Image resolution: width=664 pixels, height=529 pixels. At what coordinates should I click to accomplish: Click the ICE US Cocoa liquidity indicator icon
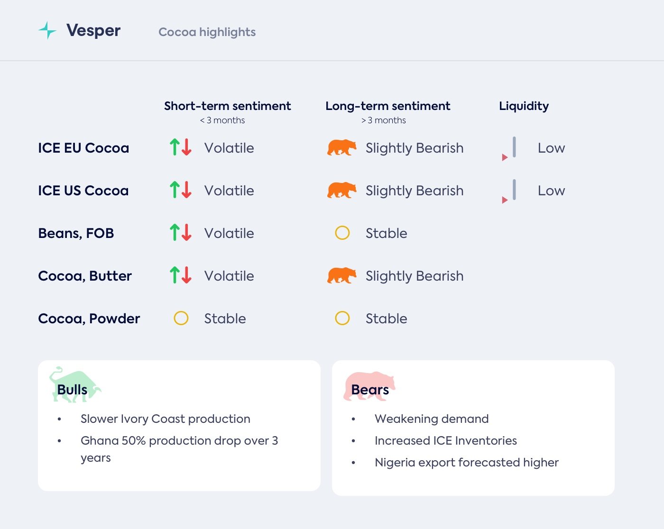pos(509,191)
